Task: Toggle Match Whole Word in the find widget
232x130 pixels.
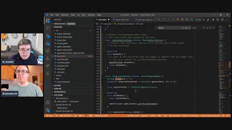Action: point(186,28)
